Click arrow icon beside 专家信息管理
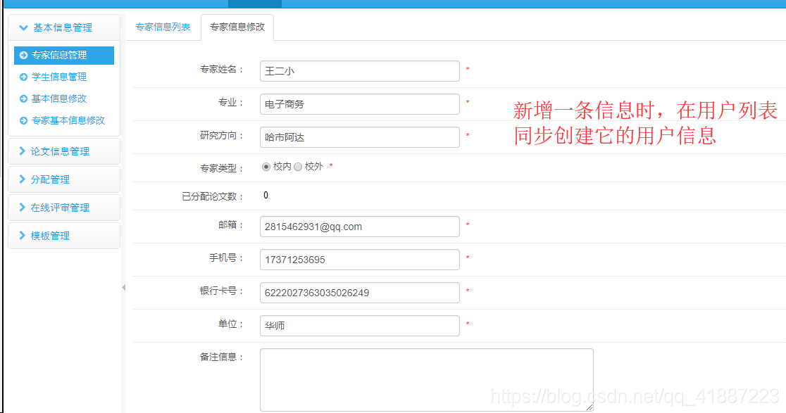The image size is (786, 413). coord(23,55)
